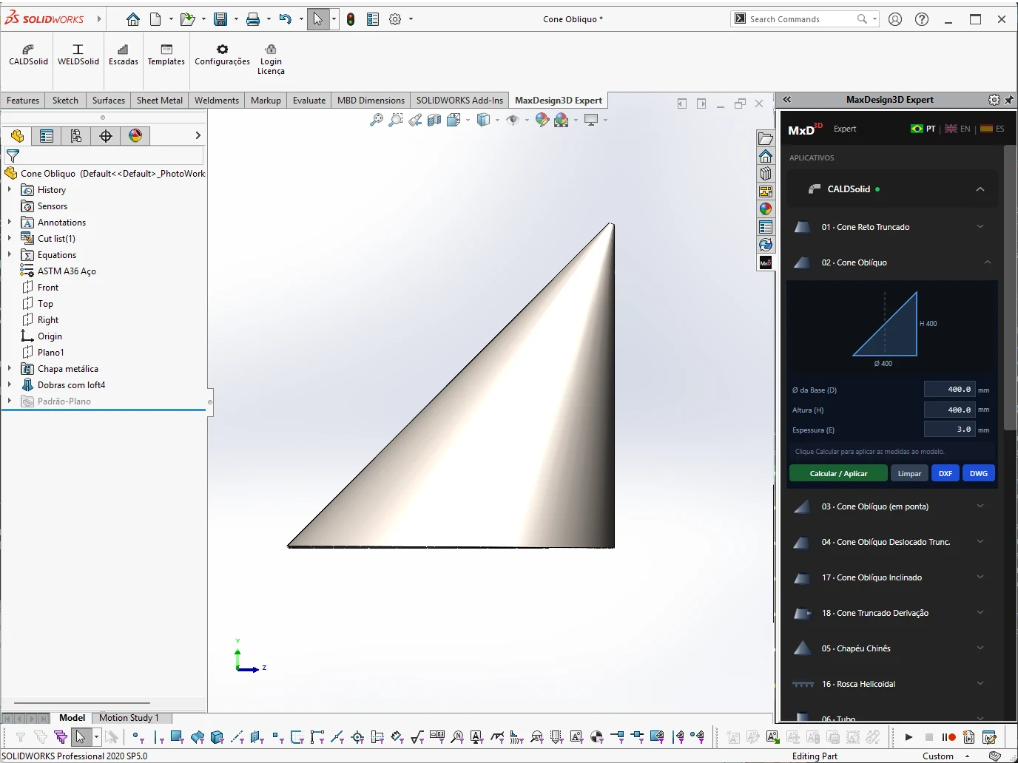This screenshot has height=763, width=1018.
Task: Click the Print icon
Action: [253, 19]
